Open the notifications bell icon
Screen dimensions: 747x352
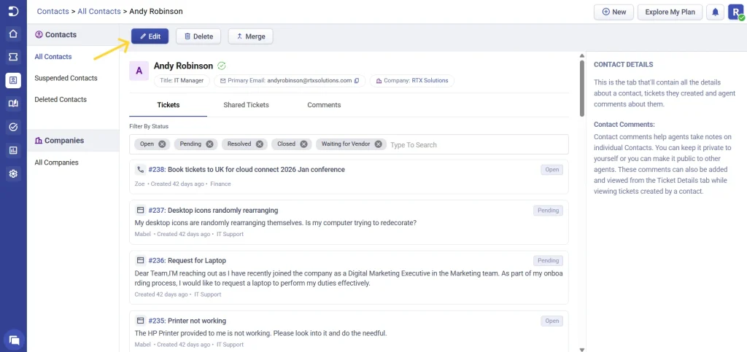[x=715, y=12]
